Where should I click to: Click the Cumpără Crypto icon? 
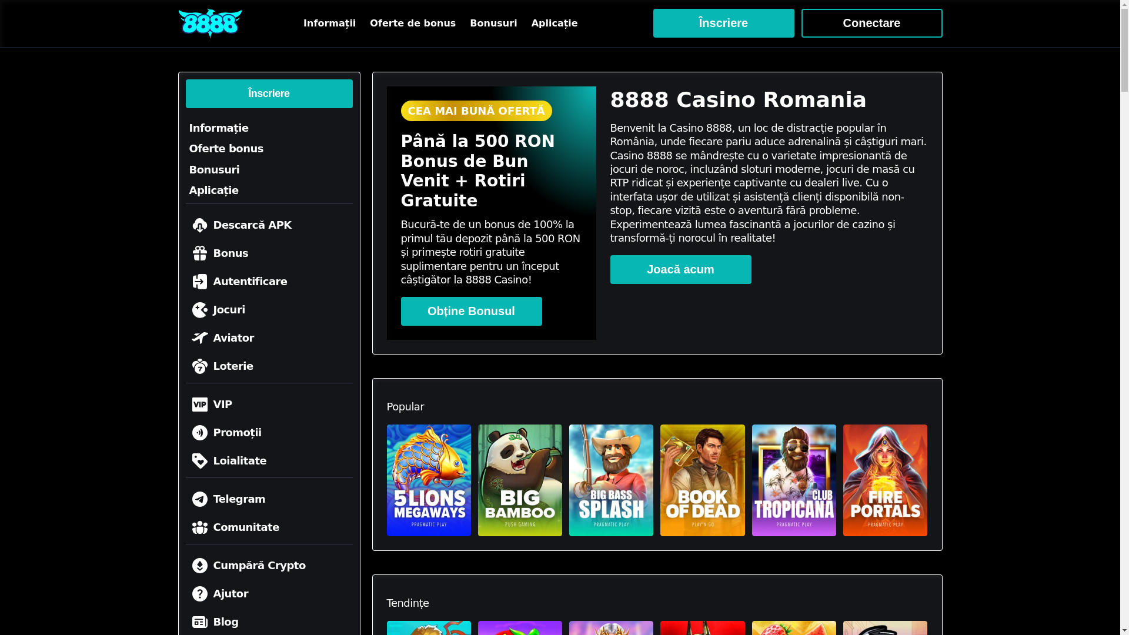tap(200, 566)
